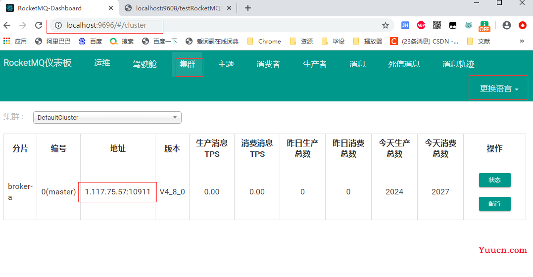
Task: Open the CSDN (23条消息) bookmark
Action: point(424,41)
